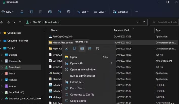Click the Delete icon in the context menu
Viewport: 179px width, 104px height.
(x=98, y=48)
